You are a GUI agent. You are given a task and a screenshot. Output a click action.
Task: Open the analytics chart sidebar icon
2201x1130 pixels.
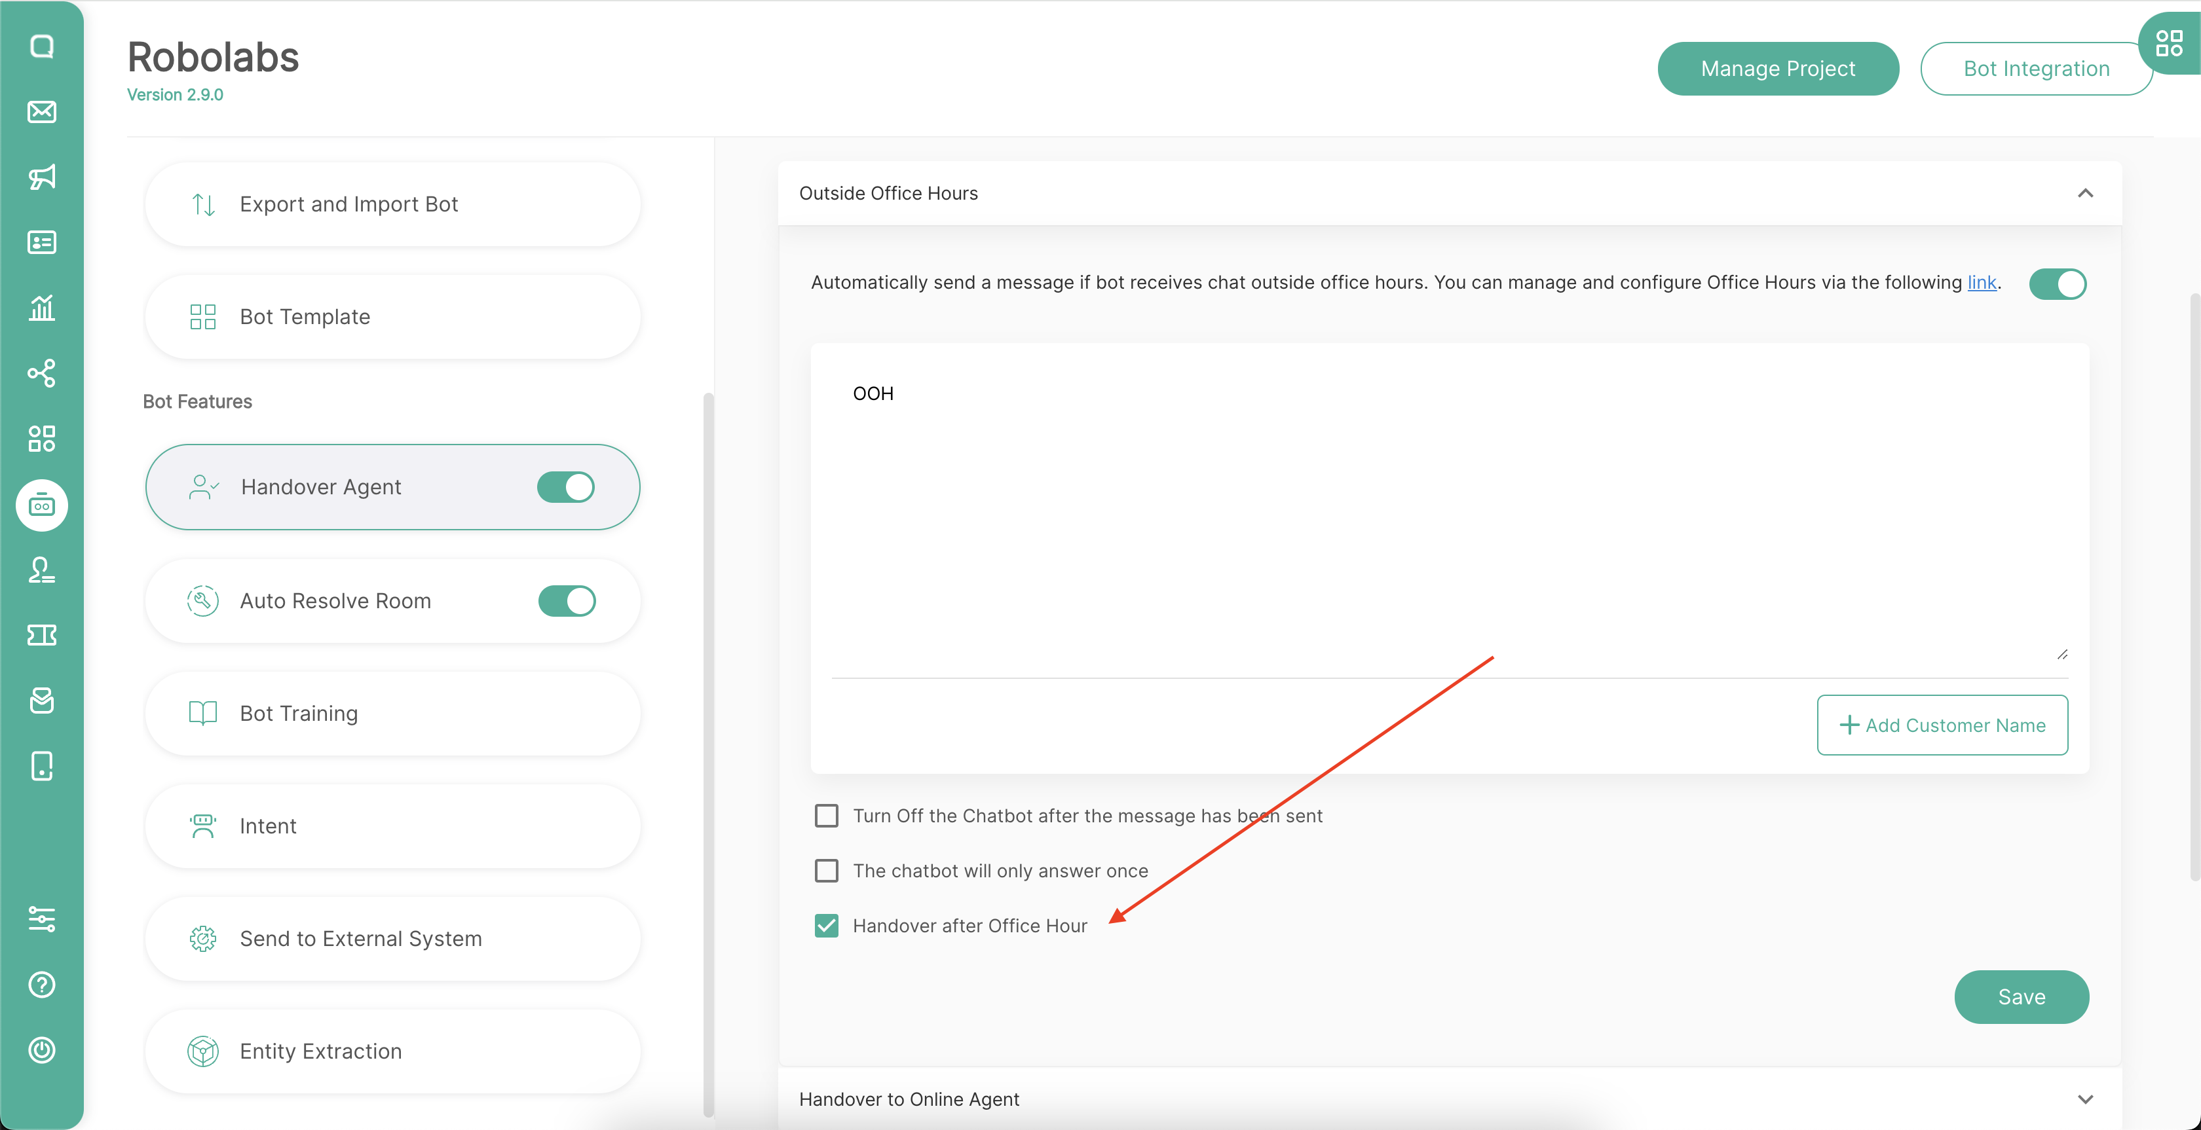point(41,308)
